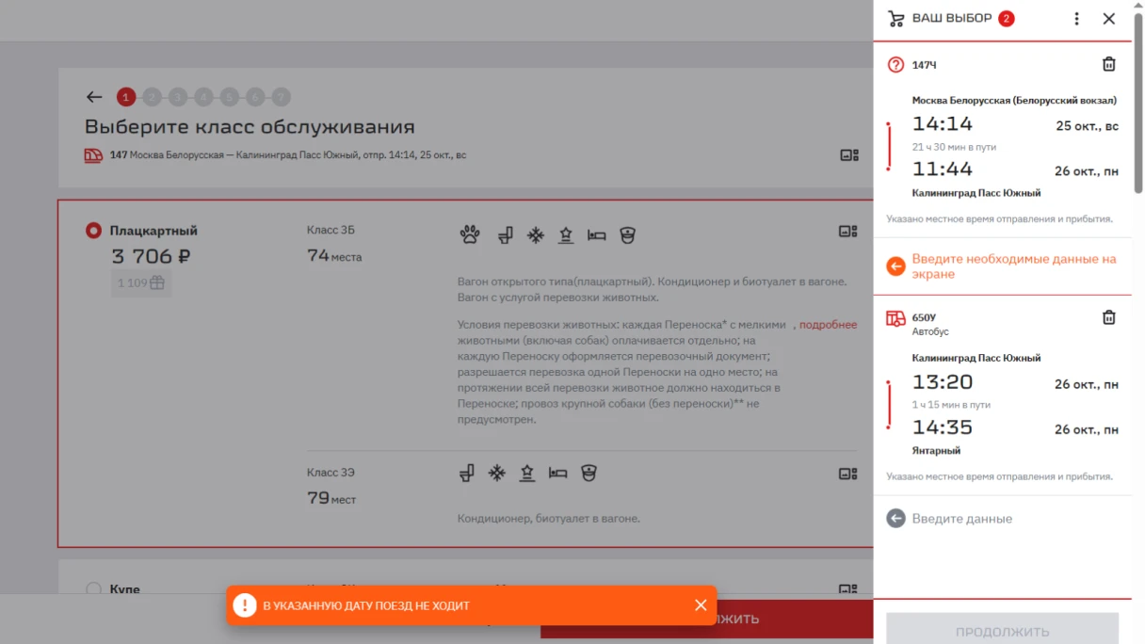Click the question mark icon beside 147Ч

pos(896,65)
